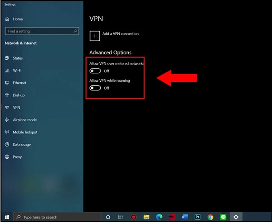
Task: Open Google Chrome from taskbar
Action: tap(210, 217)
